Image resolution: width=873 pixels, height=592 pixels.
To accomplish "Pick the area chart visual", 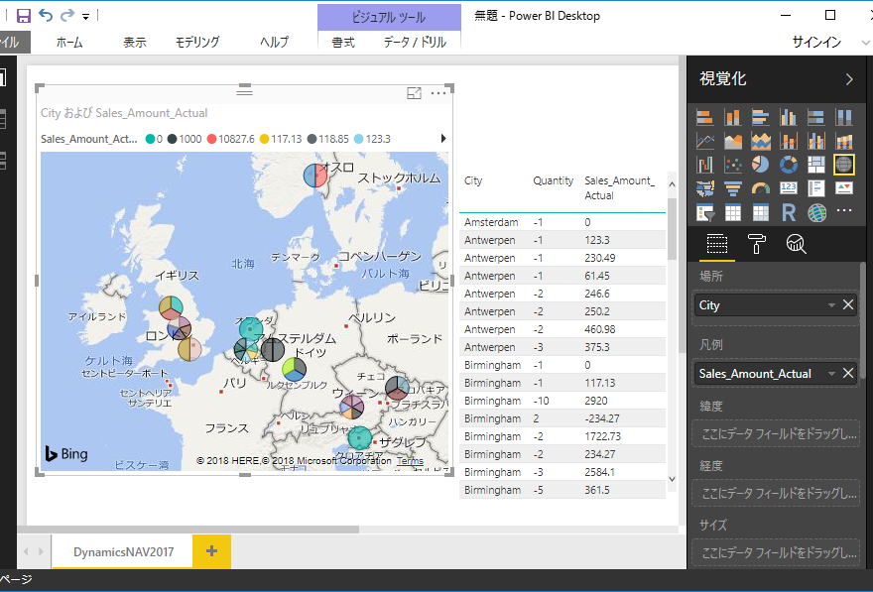I will (733, 142).
